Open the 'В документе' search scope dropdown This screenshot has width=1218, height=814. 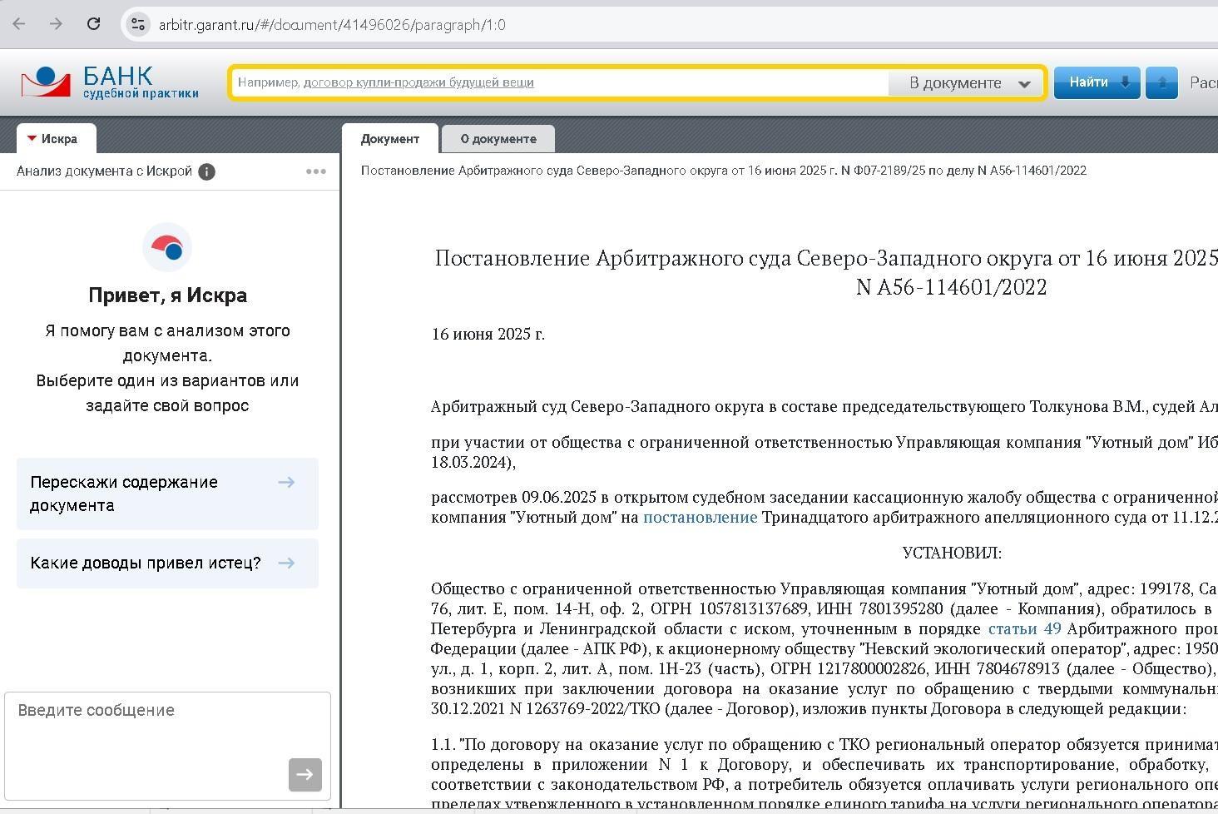click(968, 83)
